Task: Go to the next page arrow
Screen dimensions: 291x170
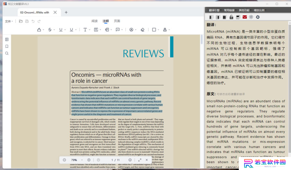Action: [130, 160]
